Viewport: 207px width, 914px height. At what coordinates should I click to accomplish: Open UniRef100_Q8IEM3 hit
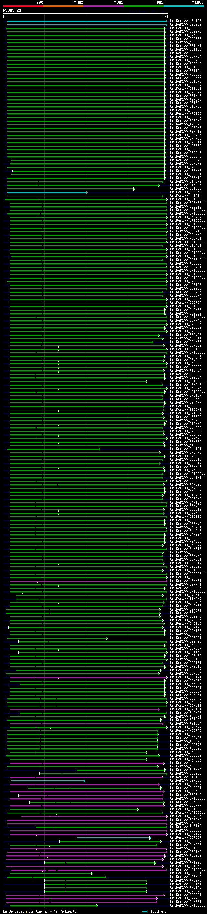coord(186,866)
